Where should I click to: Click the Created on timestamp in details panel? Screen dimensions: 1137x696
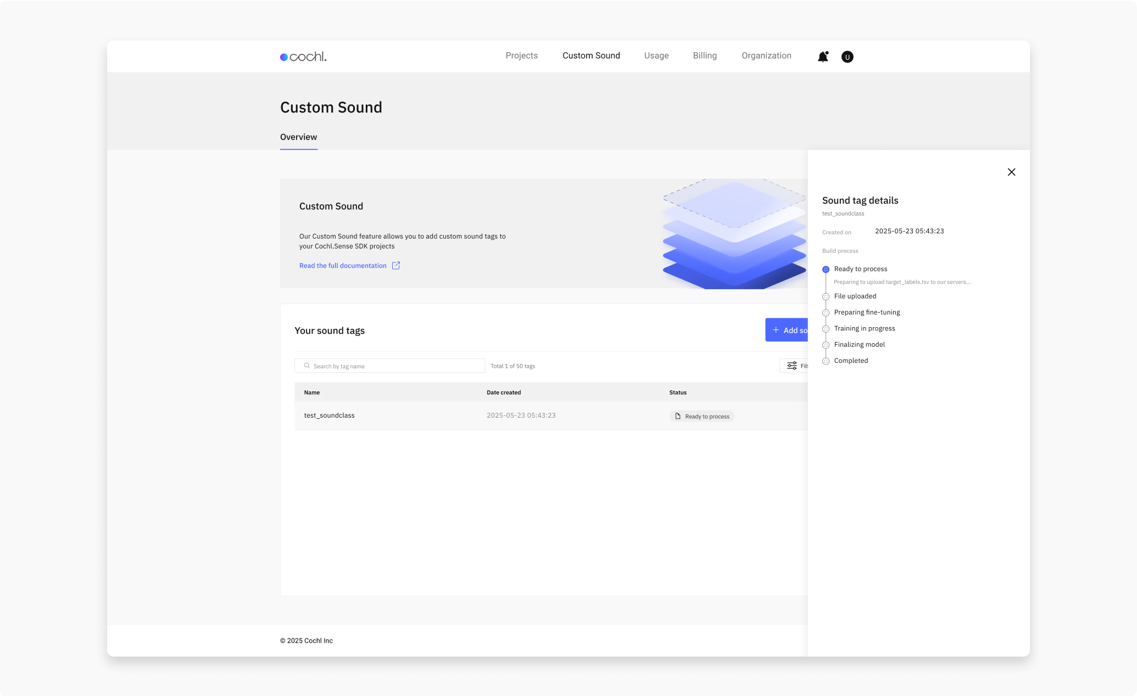[909, 231]
